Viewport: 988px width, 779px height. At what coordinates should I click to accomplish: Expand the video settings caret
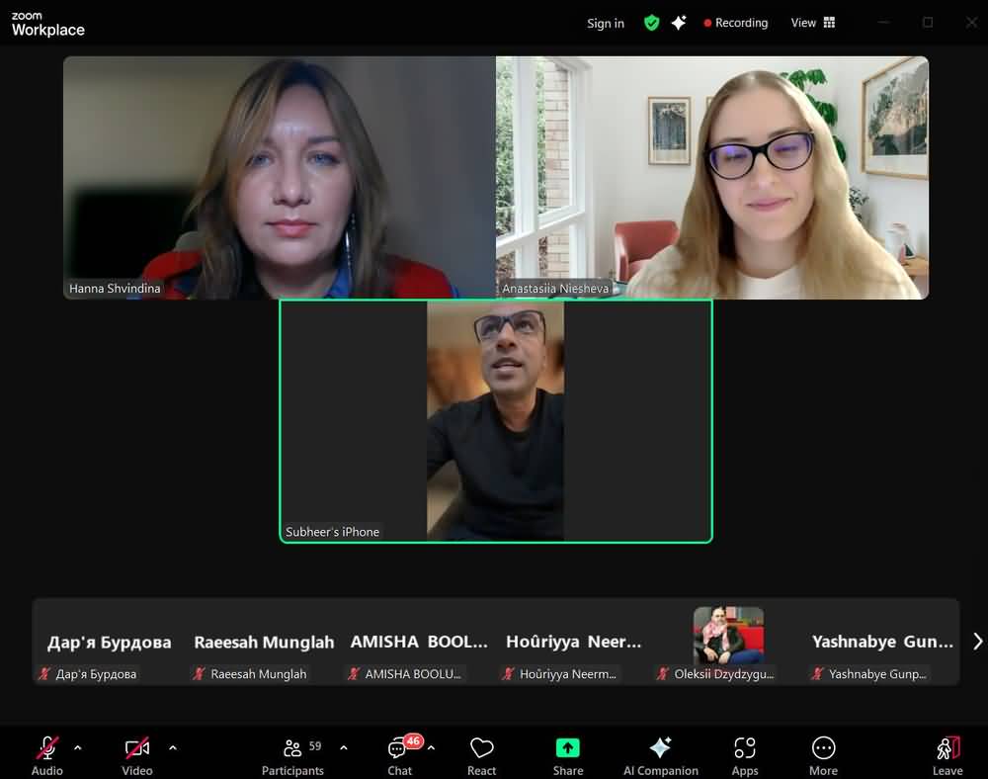(173, 747)
